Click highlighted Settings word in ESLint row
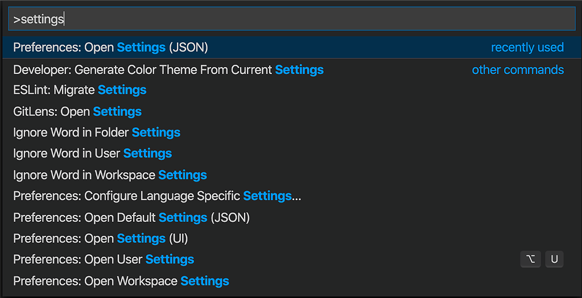Screen dimensions: 582x298 pos(122,90)
